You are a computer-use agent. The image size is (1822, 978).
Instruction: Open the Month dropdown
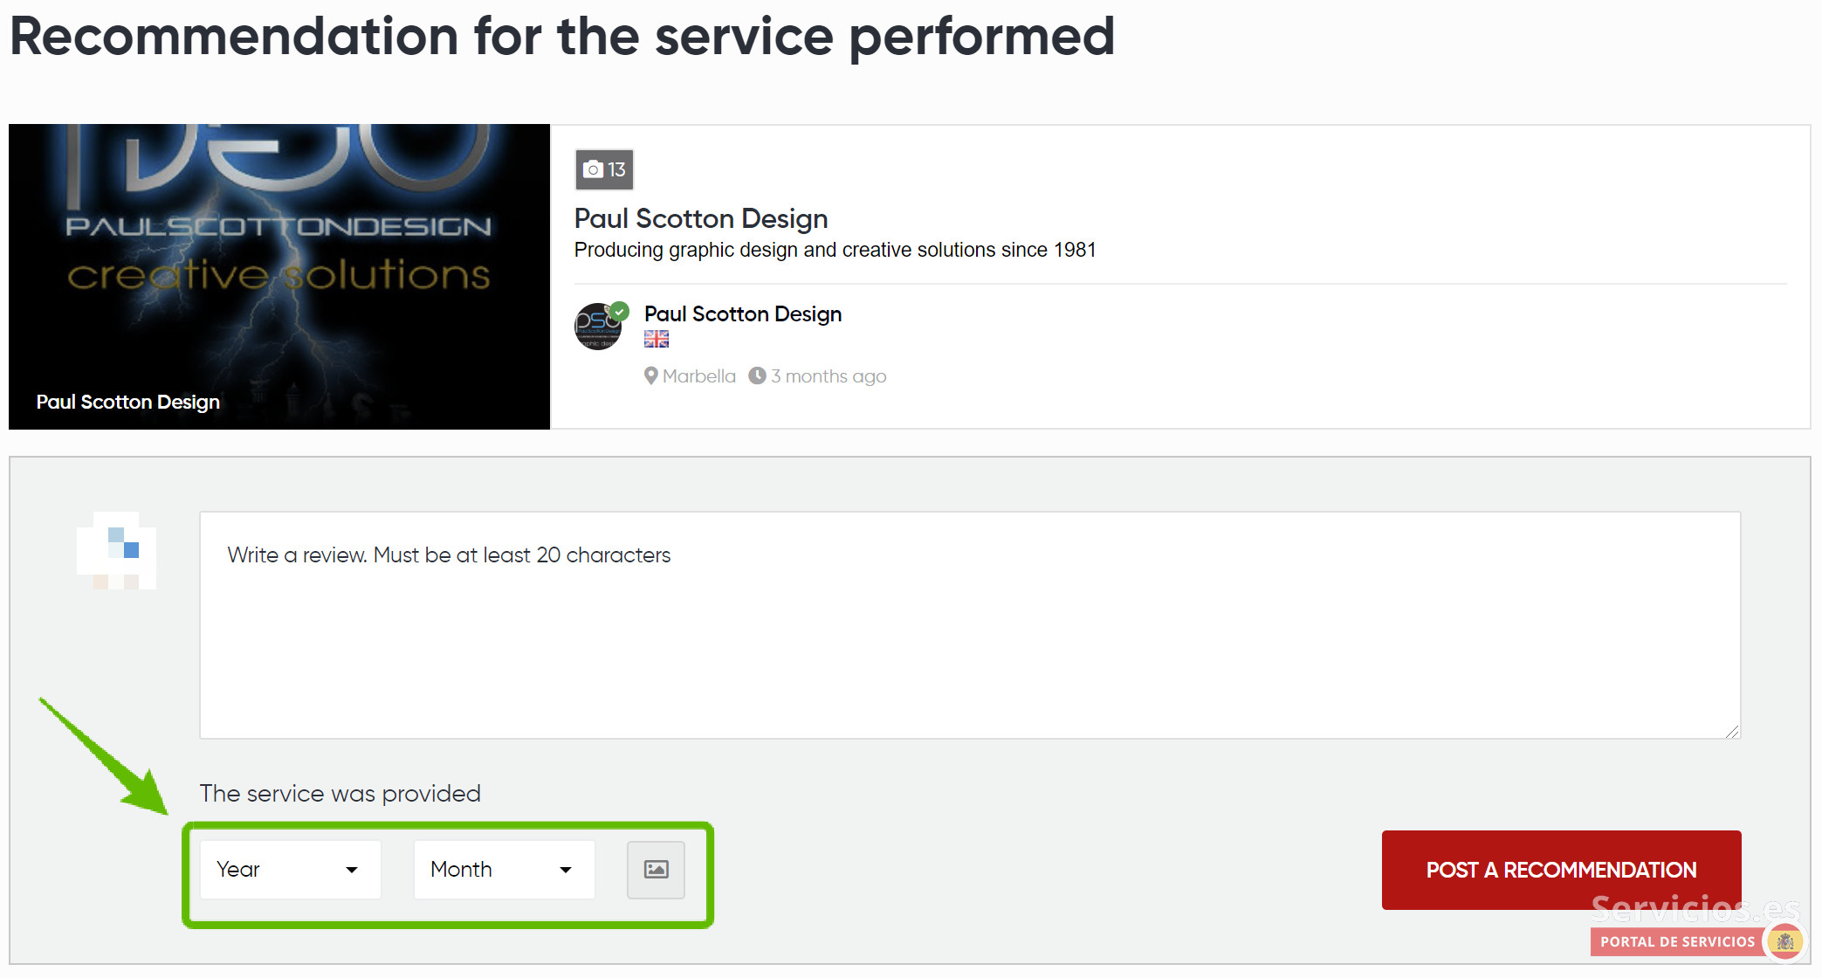505,870
